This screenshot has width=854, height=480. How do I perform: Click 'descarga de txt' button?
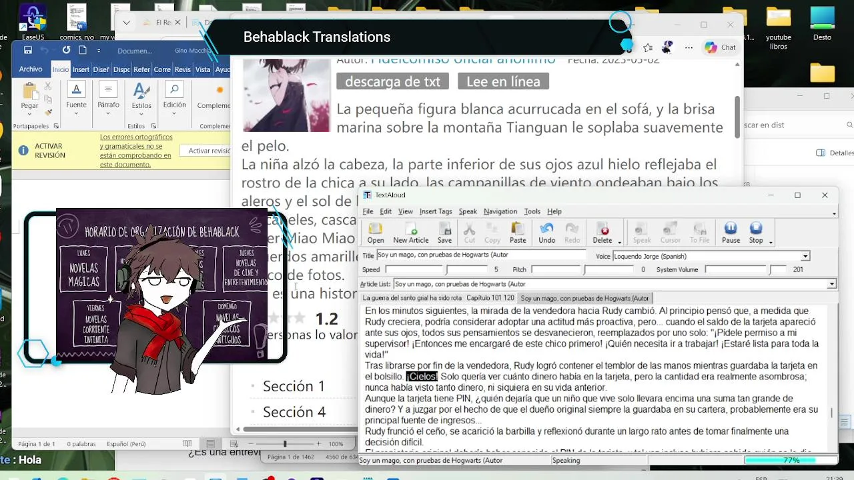(x=392, y=81)
